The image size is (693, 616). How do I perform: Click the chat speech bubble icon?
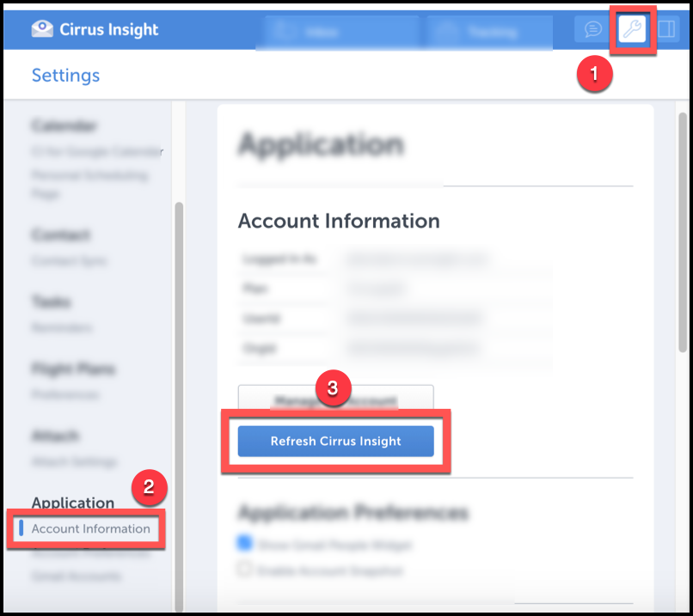pyautogui.click(x=592, y=29)
